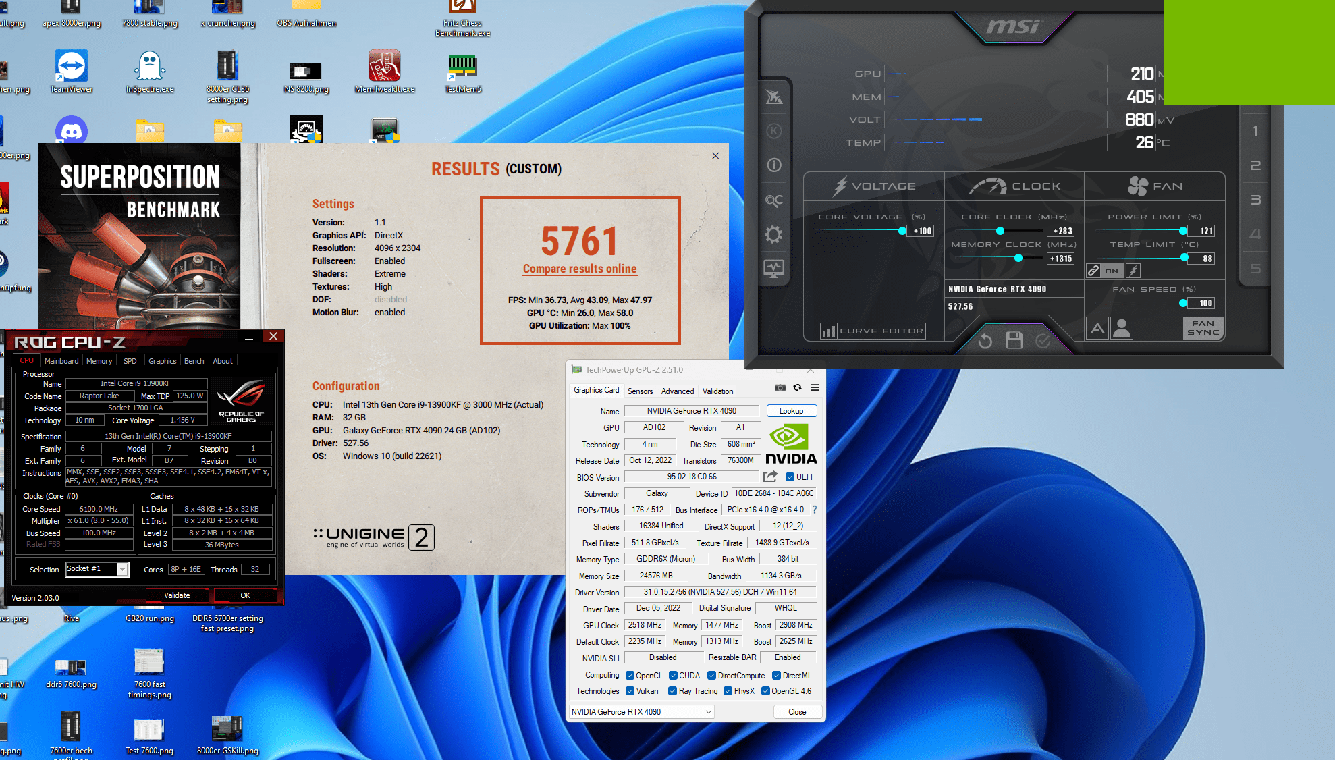This screenshot has width=1335, height=760.
Task: Open Kombustor stress test in Afterburner sidebar
Action: 774,131
